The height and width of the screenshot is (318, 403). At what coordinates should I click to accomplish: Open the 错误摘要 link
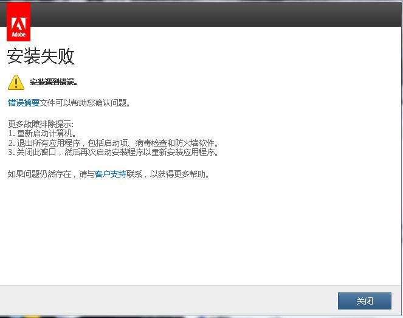click(24, 103)
